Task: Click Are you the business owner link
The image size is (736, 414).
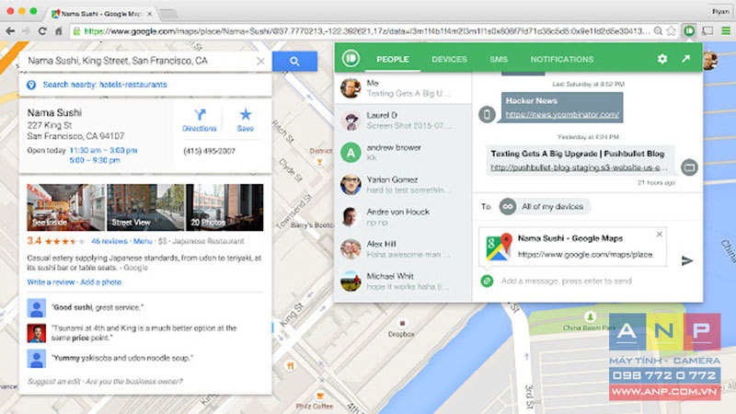Action: [x=134, y=381]
